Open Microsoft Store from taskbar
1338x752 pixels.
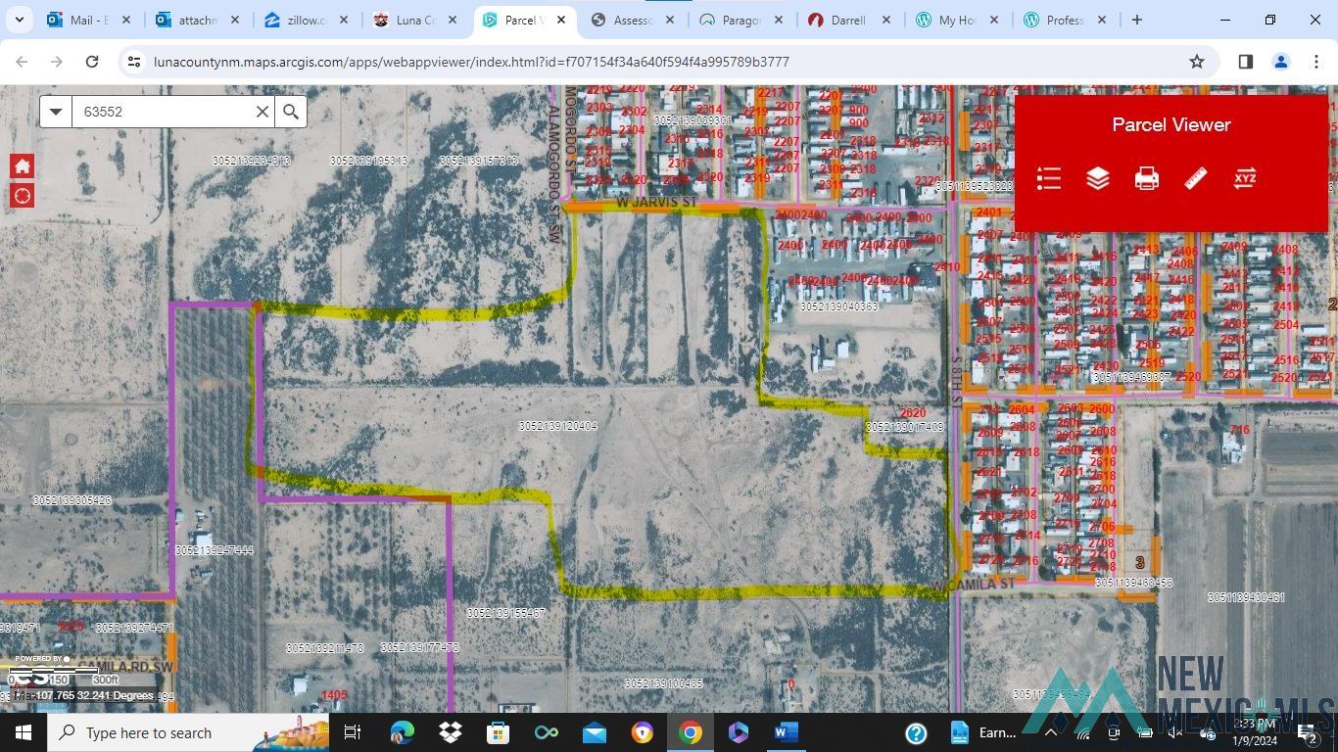tap(499, 732)
